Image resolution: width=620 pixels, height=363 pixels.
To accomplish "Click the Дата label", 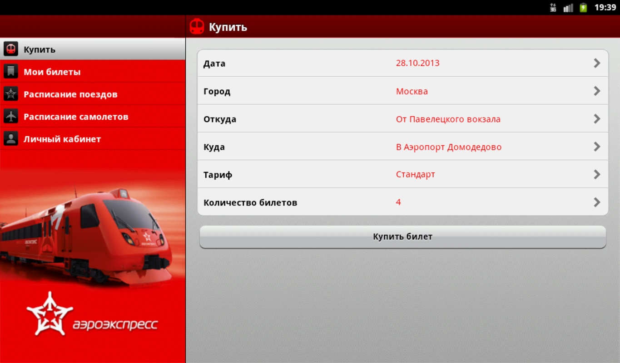I will 214,64.
